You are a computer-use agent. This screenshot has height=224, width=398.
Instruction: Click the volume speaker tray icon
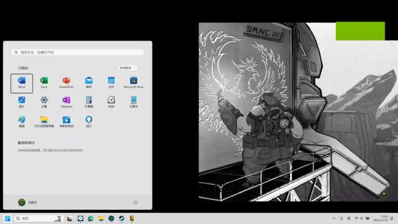pos(362,218)
